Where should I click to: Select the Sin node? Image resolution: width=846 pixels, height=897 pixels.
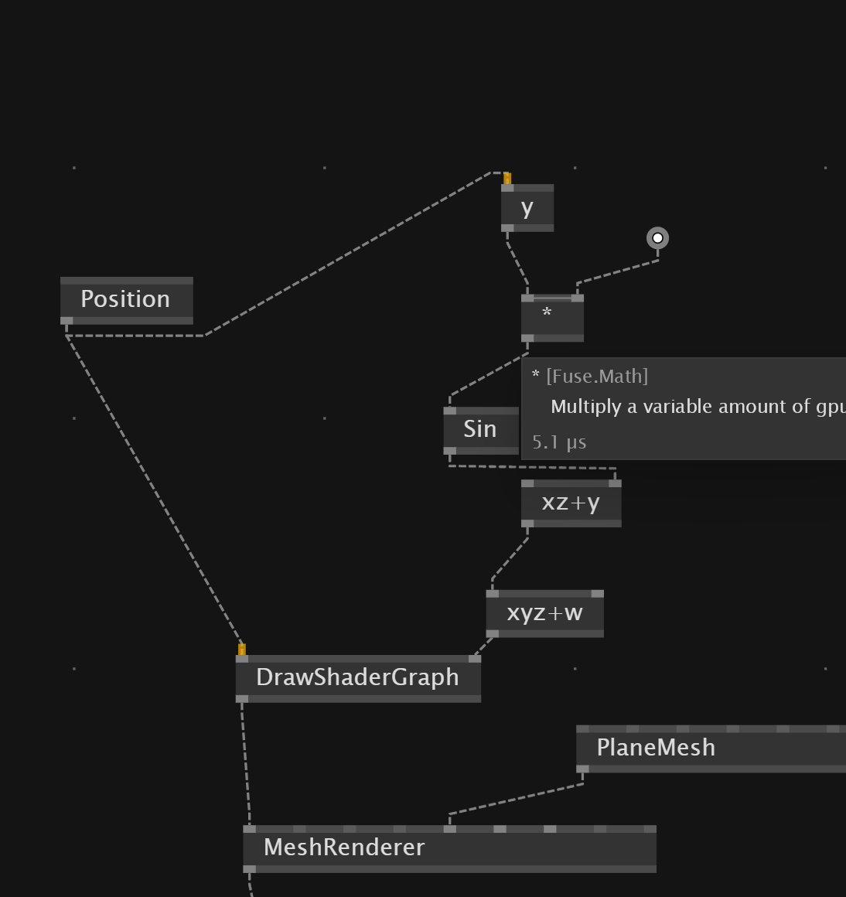pyautogui.click(x=481, y=431)
